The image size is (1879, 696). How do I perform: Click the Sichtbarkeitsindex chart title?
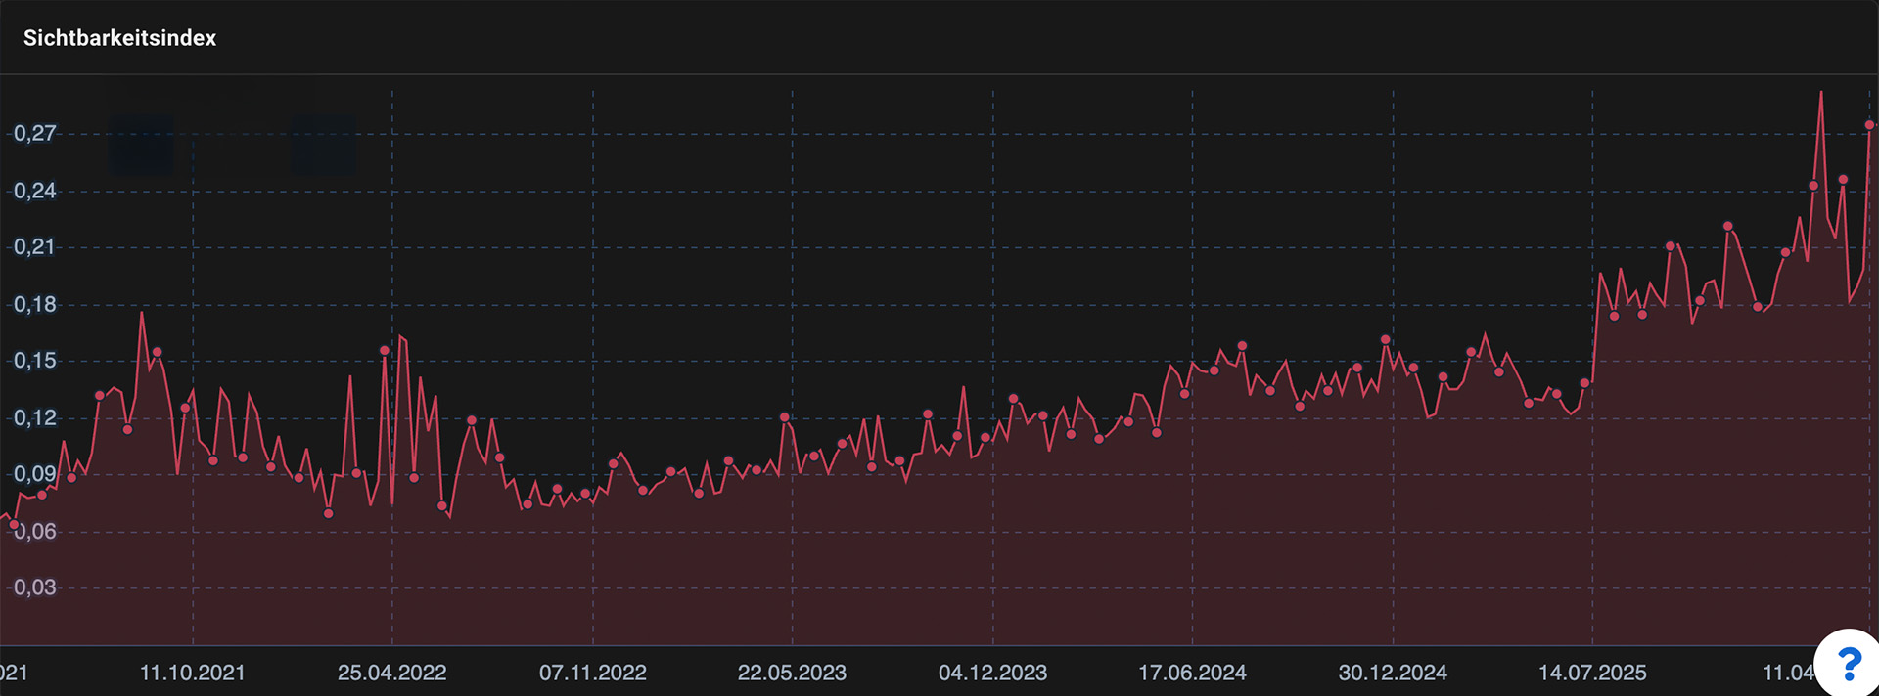(119, 38)
